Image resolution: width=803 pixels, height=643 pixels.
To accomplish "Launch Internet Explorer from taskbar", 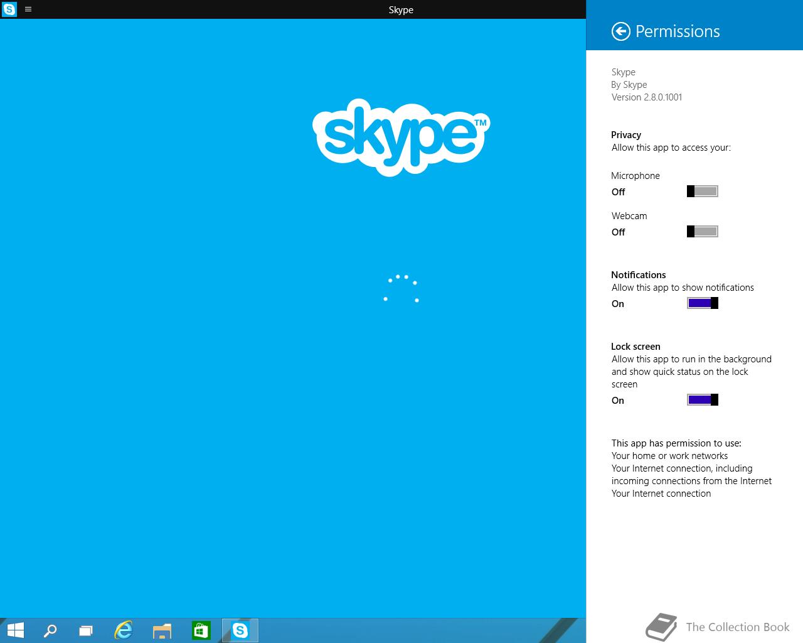I will 124,630.
